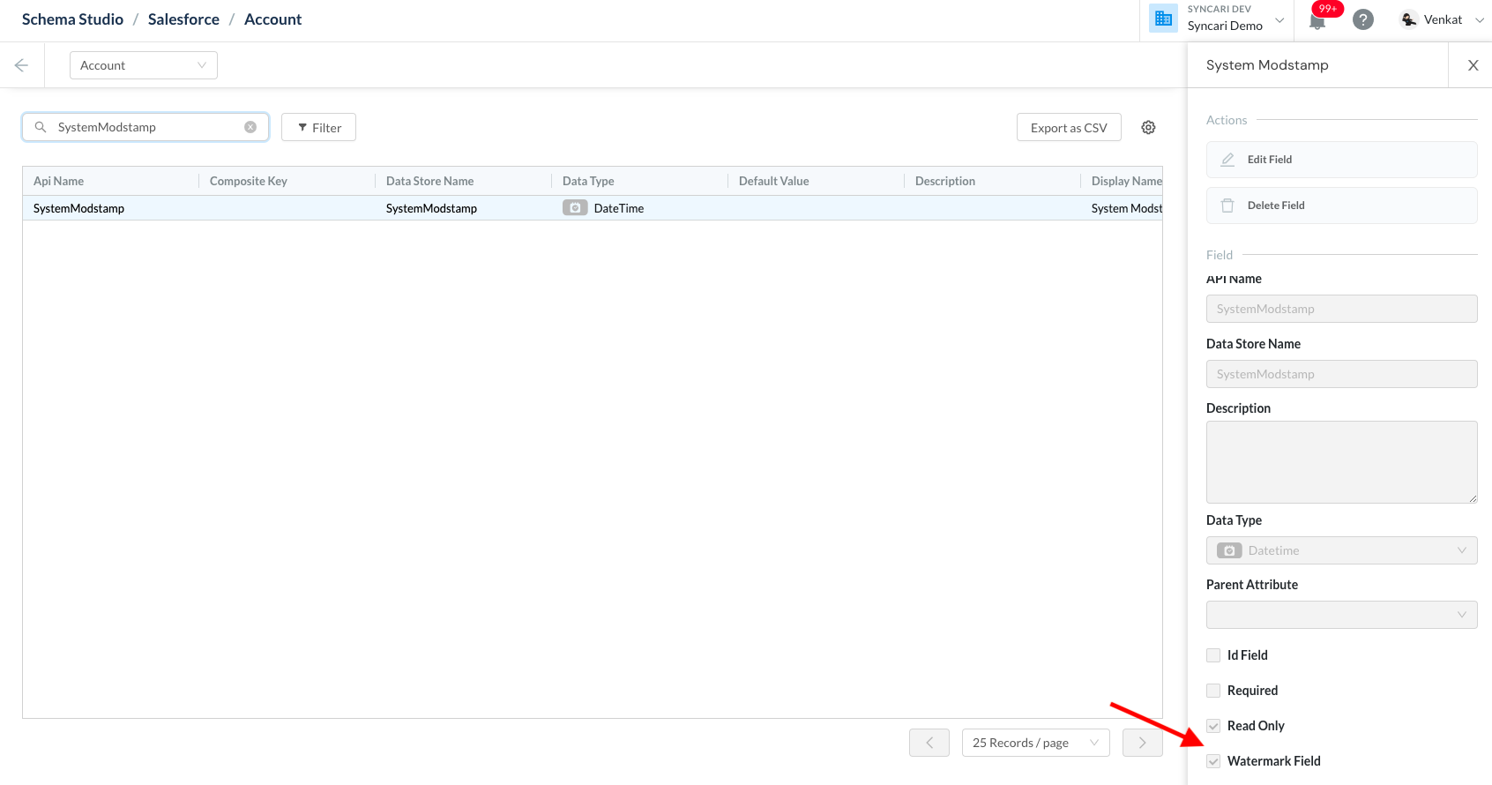This screenshot has width=1492, height=785.
Task: Open the Account breadcrumb
Action: (272, 19)
